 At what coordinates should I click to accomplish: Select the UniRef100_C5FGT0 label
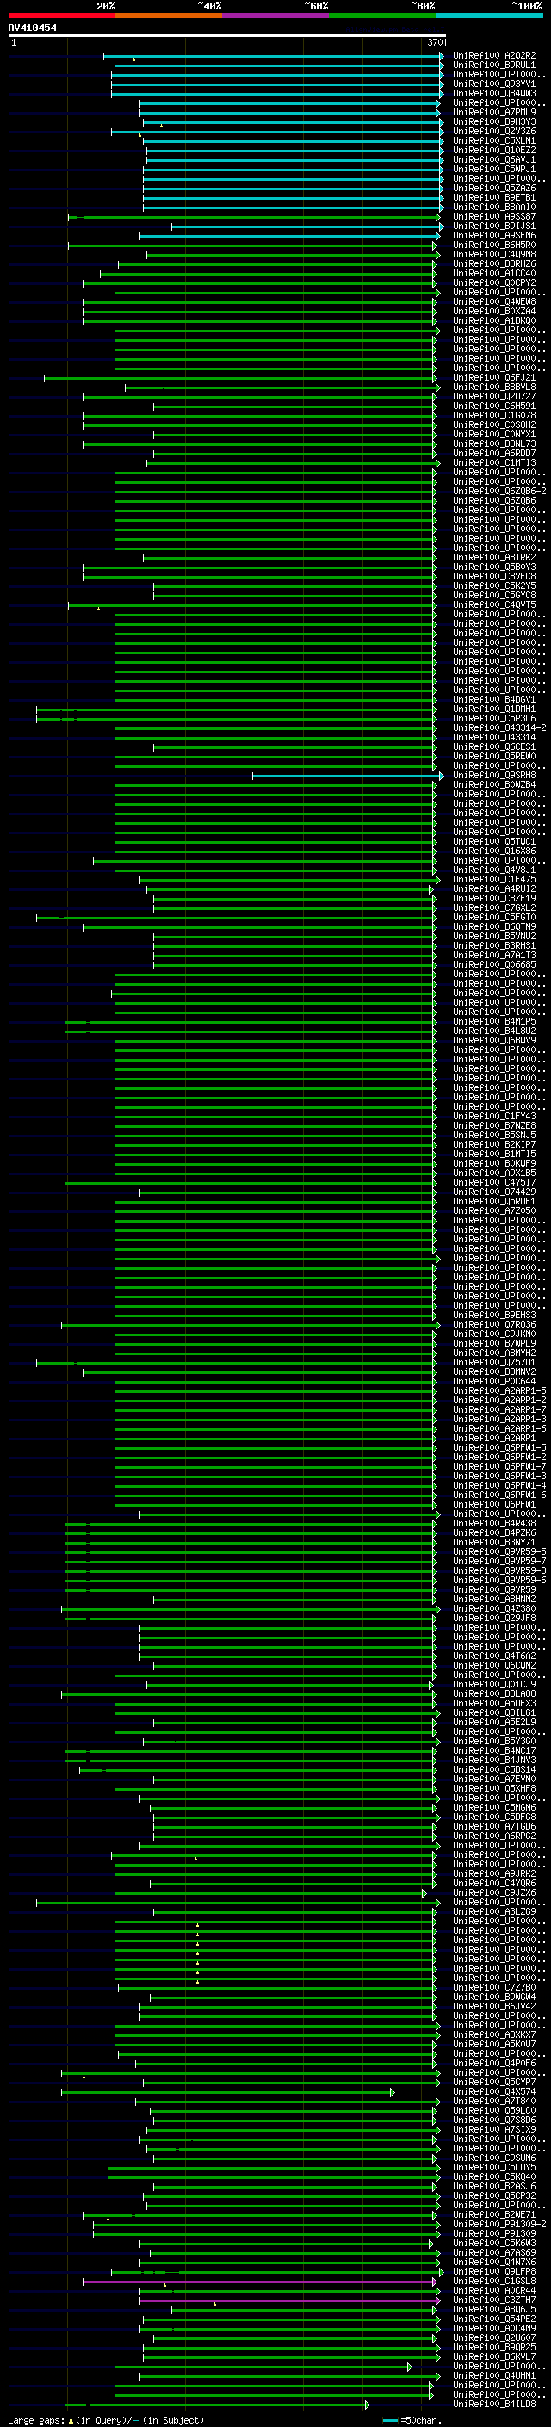pos(494,918)
